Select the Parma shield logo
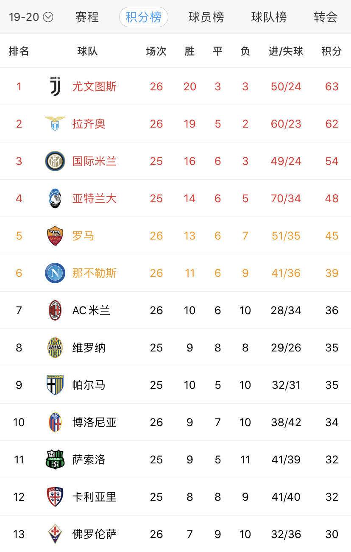 (x=55, y=385)
